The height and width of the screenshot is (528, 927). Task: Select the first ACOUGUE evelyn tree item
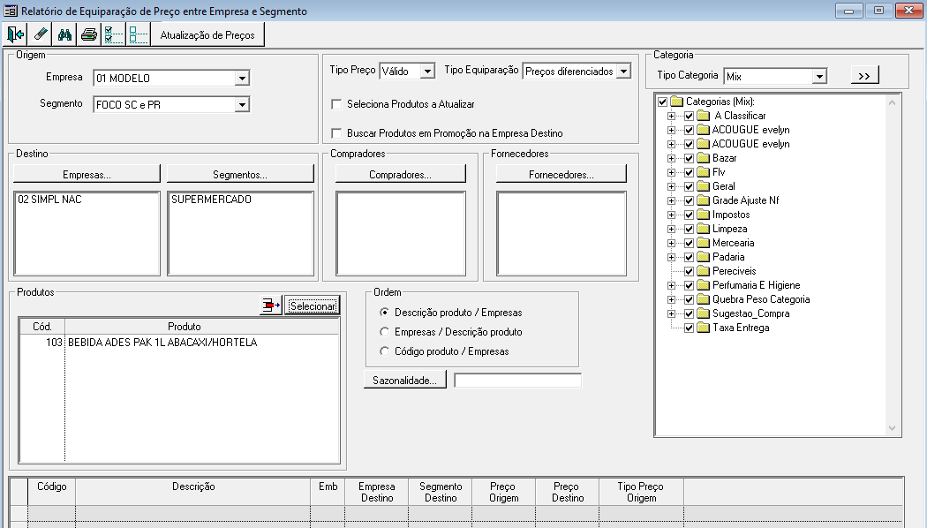tap(750, 130)
